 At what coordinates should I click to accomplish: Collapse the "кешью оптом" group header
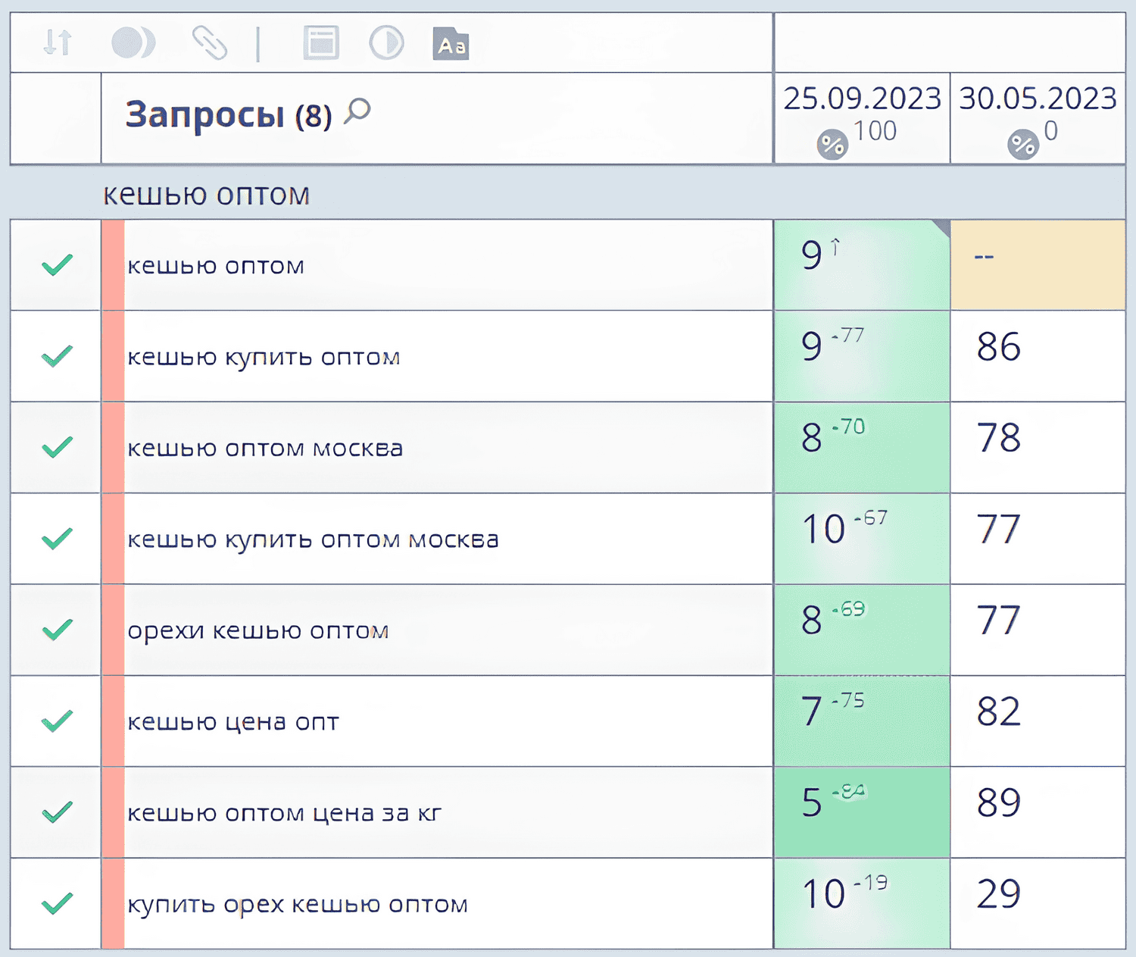(x=206, y=194)
